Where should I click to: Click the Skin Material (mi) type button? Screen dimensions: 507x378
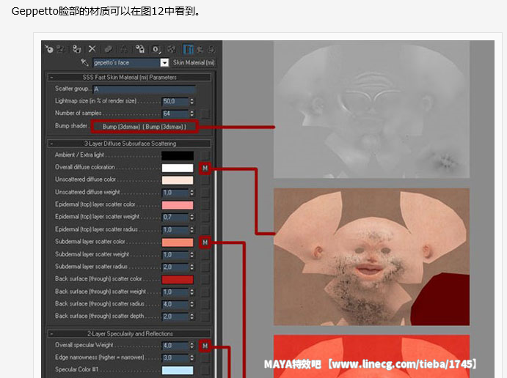pyautogui.click(x=194, y=62)
